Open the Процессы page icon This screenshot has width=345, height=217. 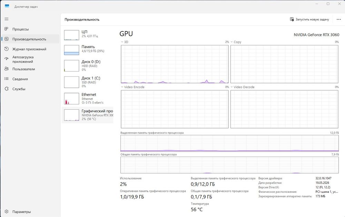[6, 29]
